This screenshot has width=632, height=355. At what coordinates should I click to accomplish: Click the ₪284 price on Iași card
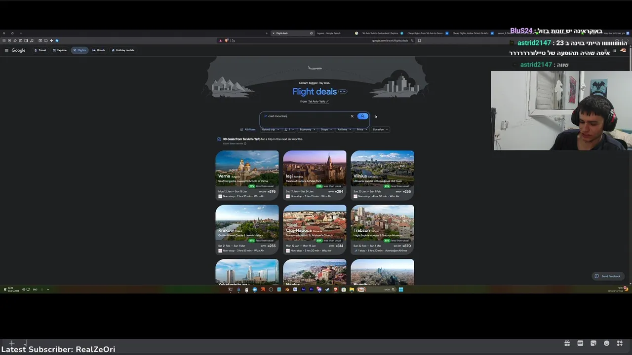339,191
